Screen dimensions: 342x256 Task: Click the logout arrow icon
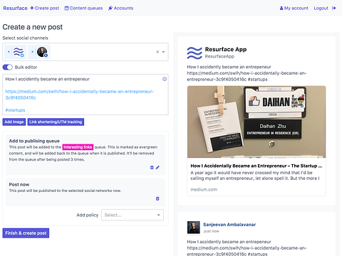333,8
